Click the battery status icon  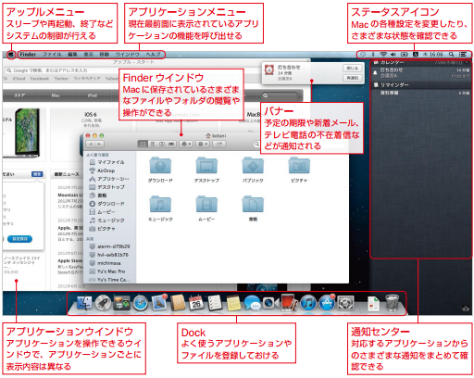click(x=405, y=55)
